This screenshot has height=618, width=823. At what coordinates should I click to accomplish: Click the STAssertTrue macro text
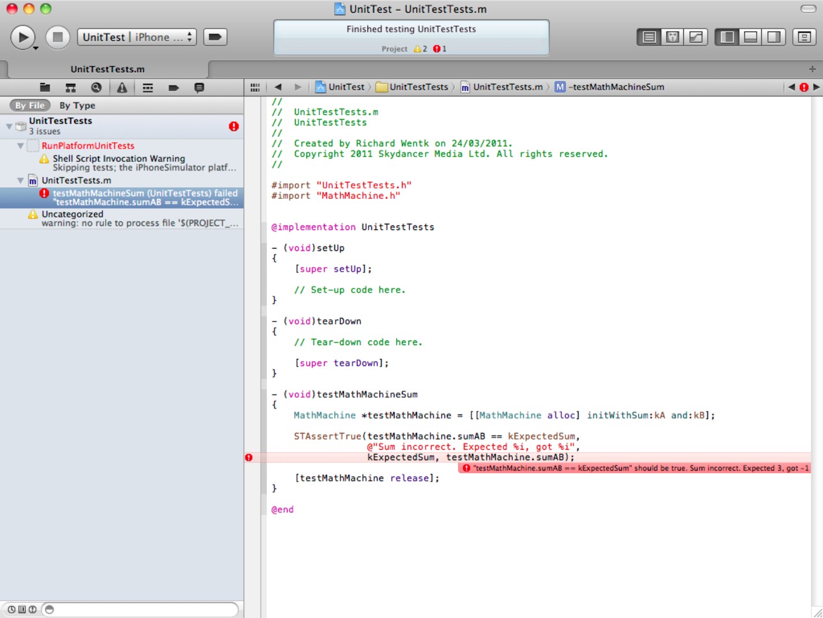click(327, 436)
